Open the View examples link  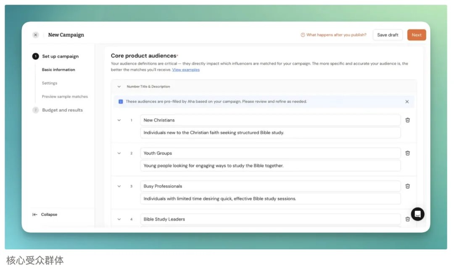[186, 70]
